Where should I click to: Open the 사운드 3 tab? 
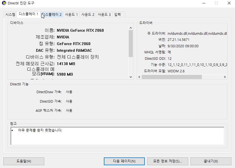tap(104, 14)
